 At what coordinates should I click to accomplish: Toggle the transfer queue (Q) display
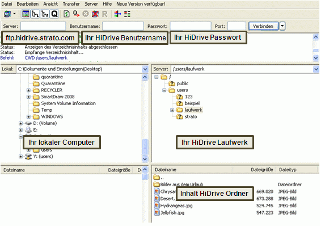coord(54,14)
